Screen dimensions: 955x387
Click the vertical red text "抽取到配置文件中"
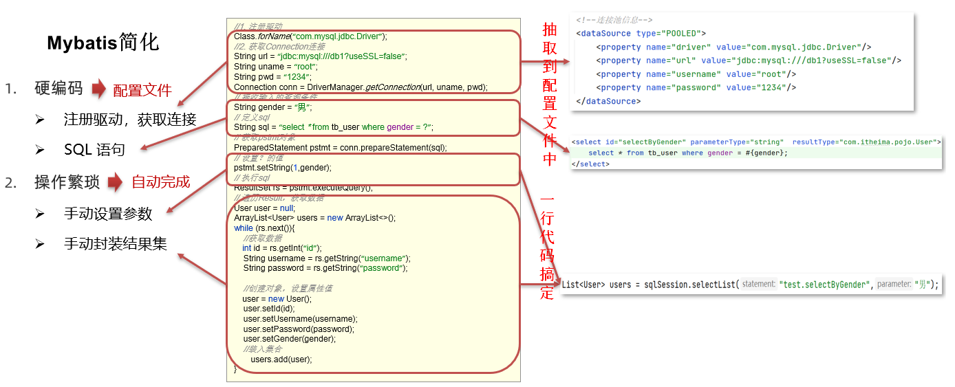pyautogui.click(x=550, y=94)
